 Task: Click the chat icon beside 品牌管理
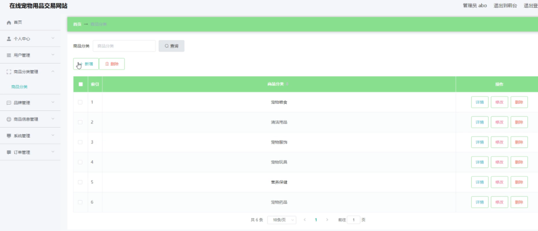(x=9, y=103)
